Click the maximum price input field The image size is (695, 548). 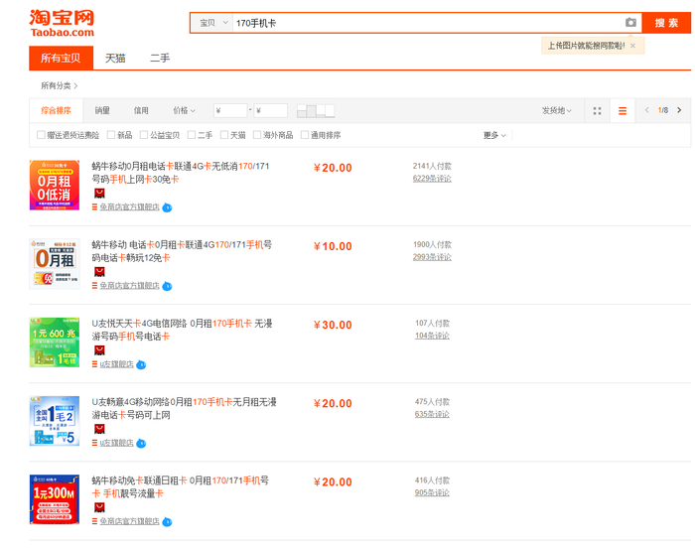click(270, 110)
